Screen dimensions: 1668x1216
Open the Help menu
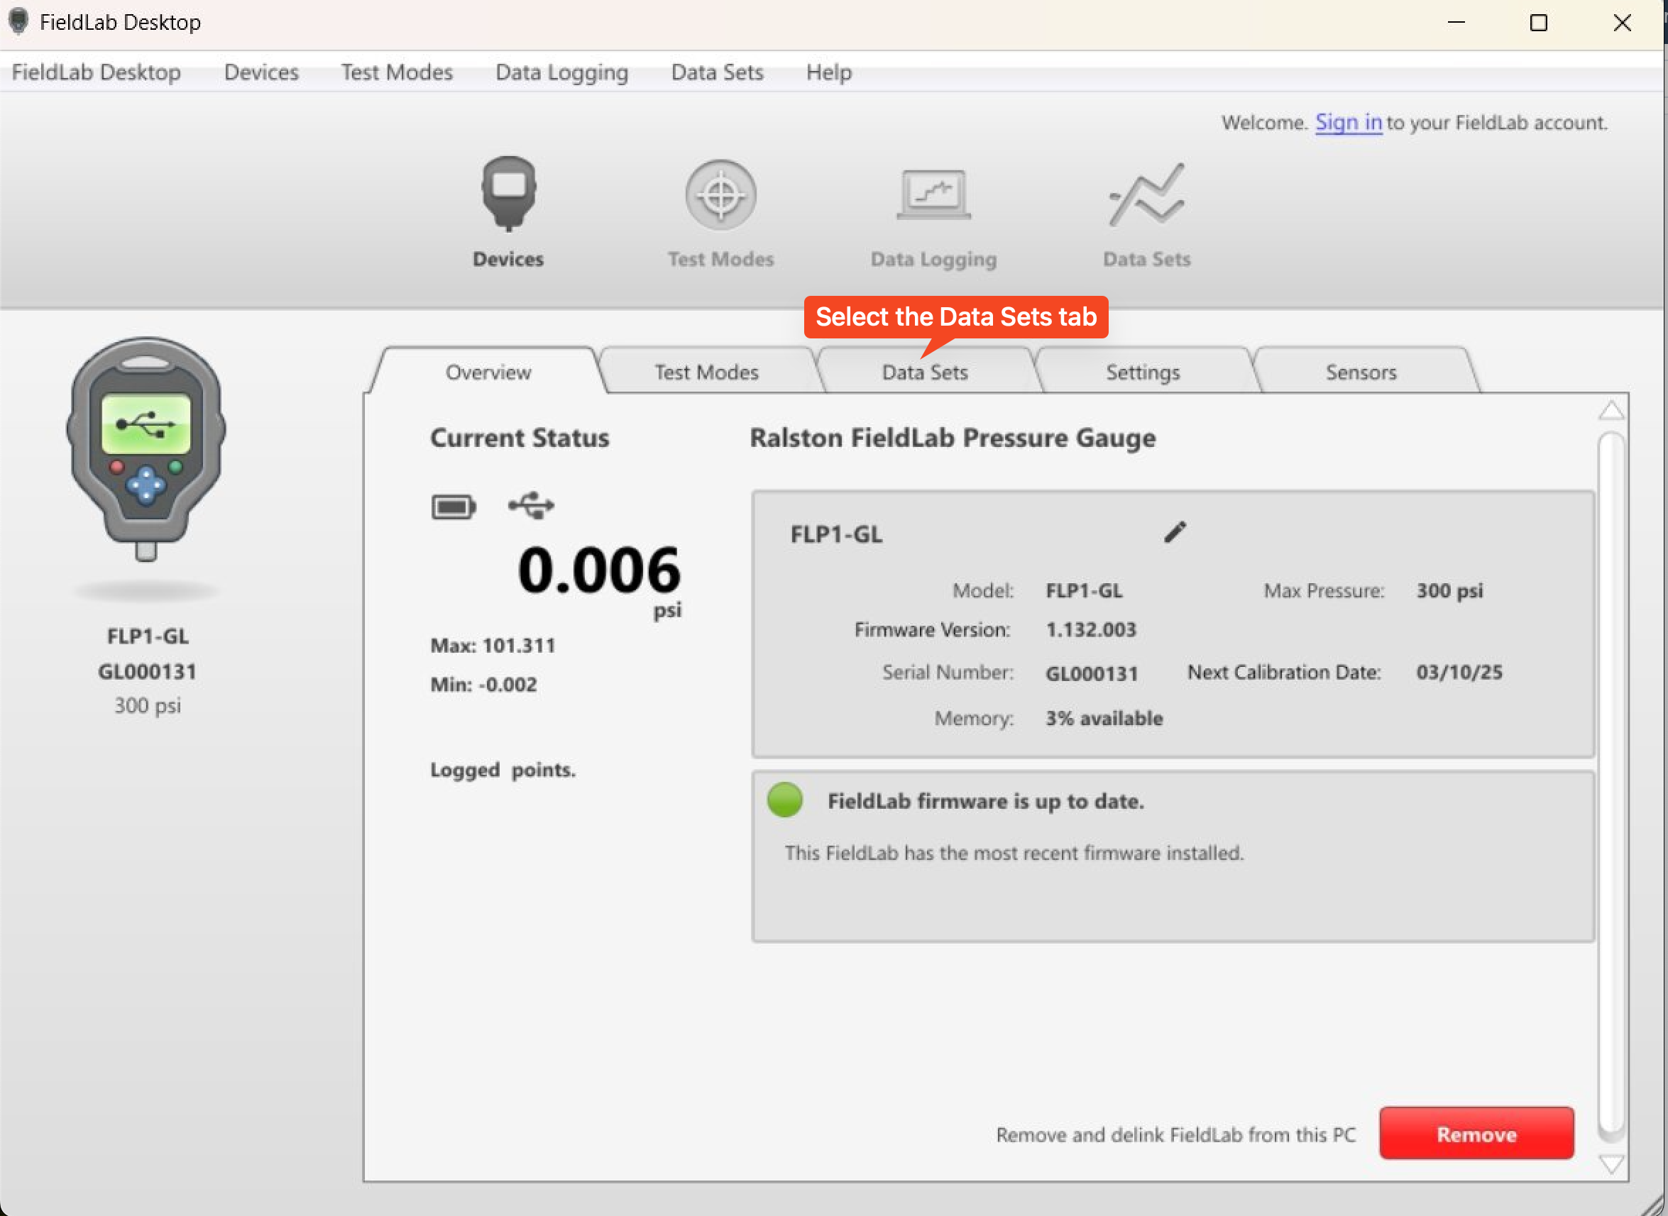click(829, 72)
